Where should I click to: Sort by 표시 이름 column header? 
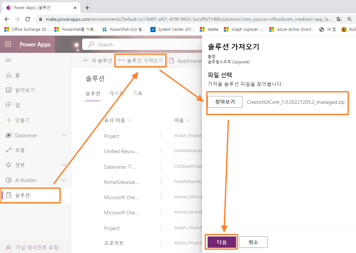[x=118, y=120]
